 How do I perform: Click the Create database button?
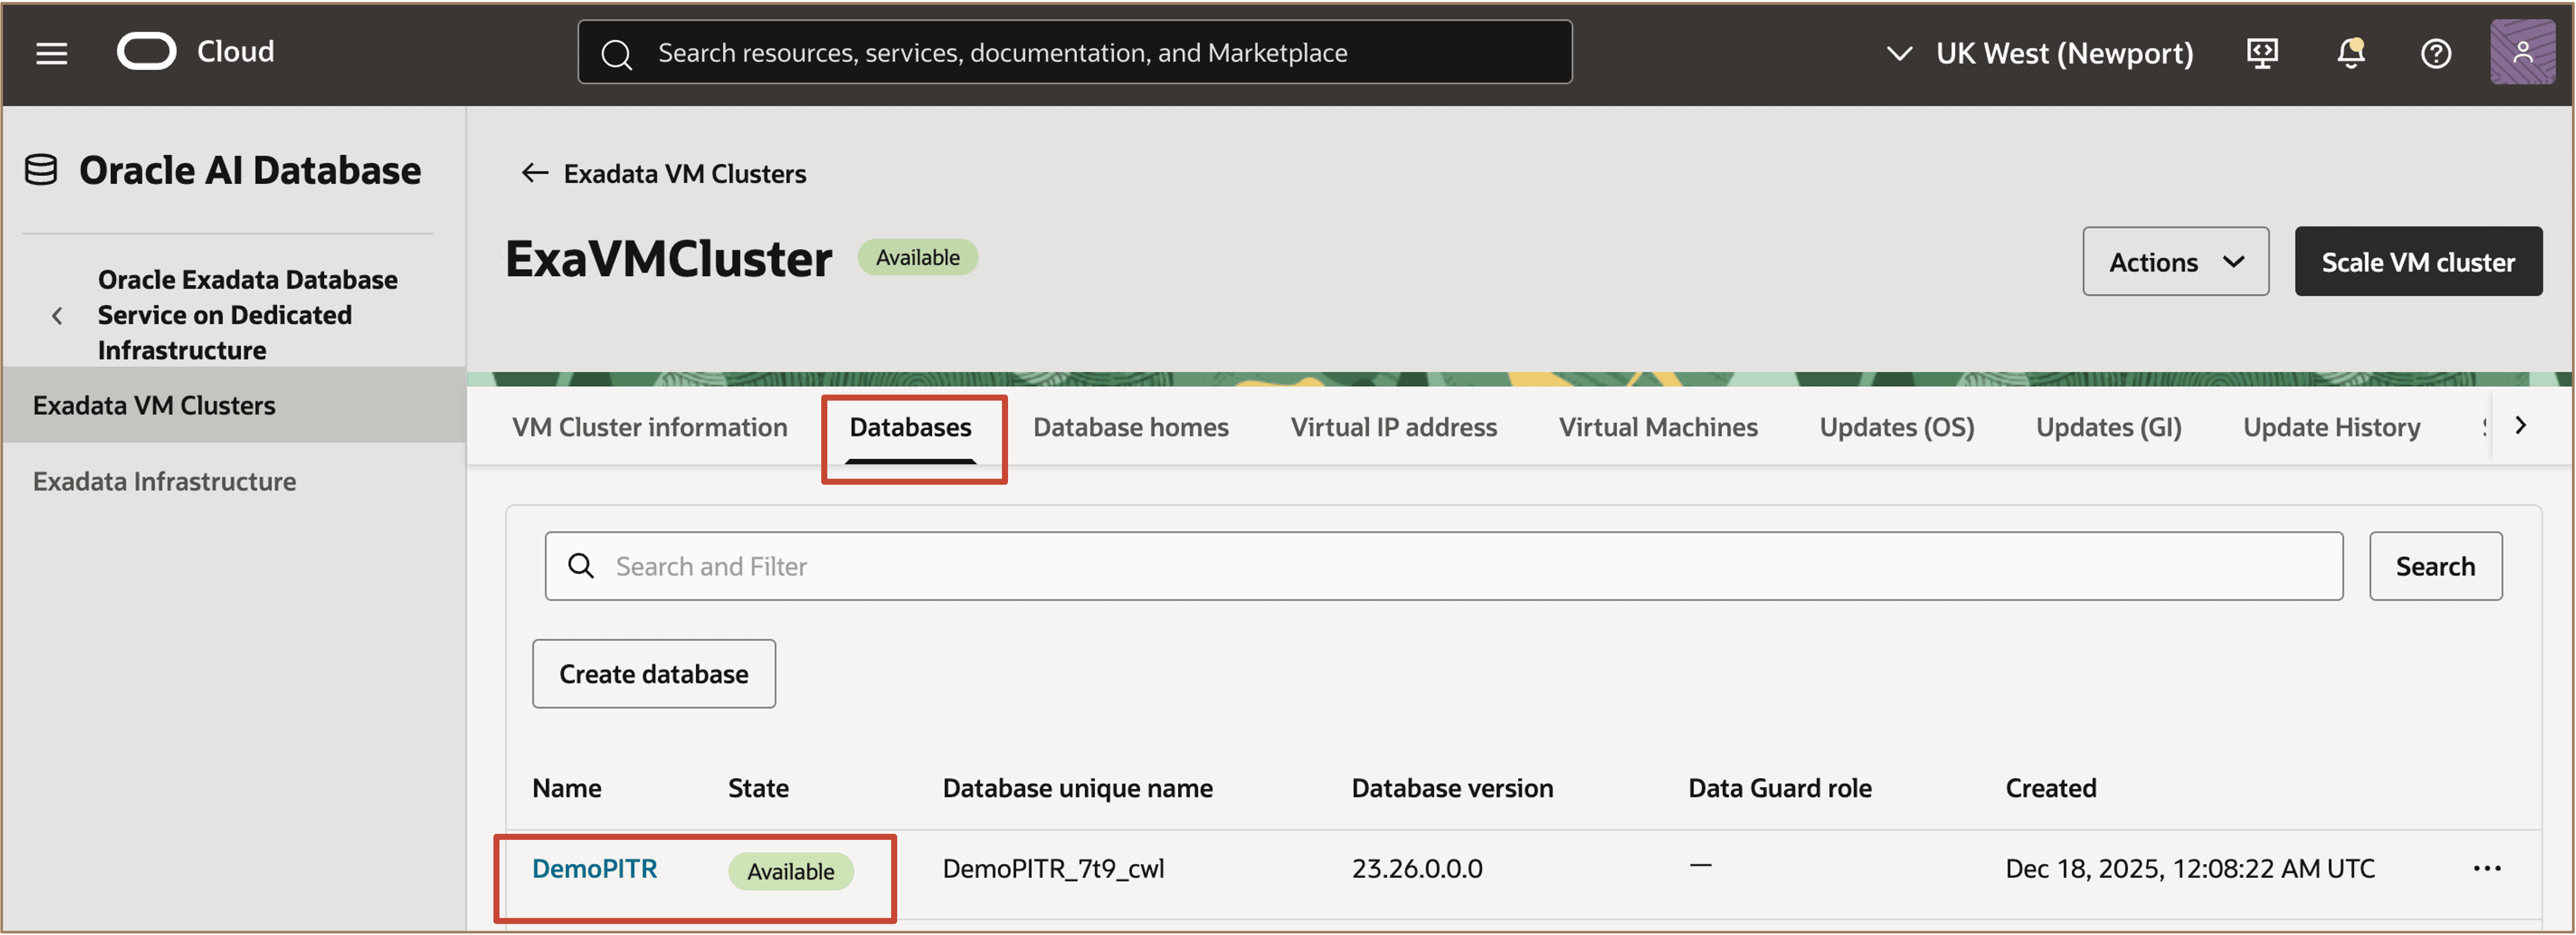coord(653,674)
